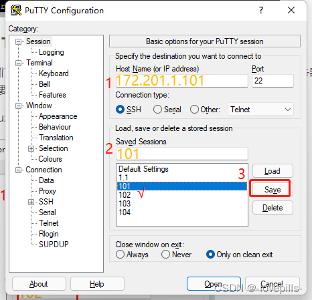This screenshot has height=300, width=312.
Task: Save the current session settings
Action: [272, 190]
